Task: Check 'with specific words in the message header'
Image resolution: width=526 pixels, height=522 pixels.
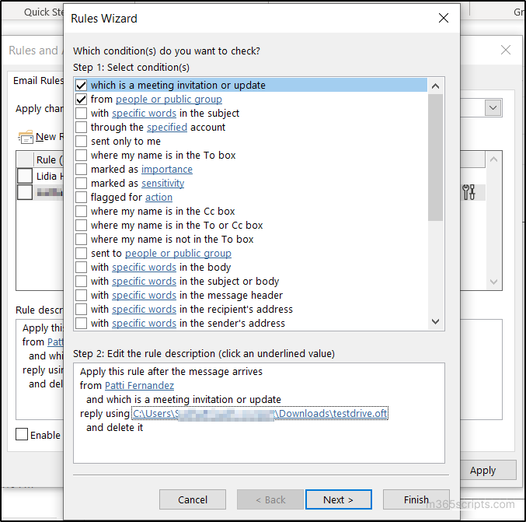Action: 81,296
